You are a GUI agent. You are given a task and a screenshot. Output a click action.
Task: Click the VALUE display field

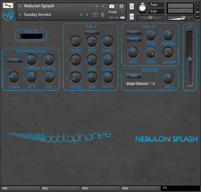coord(31,37)
